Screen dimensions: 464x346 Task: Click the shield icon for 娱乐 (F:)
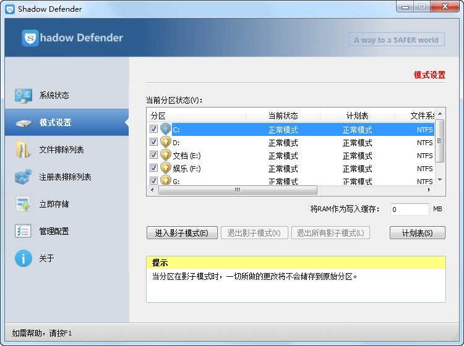[x=166, y=169]
